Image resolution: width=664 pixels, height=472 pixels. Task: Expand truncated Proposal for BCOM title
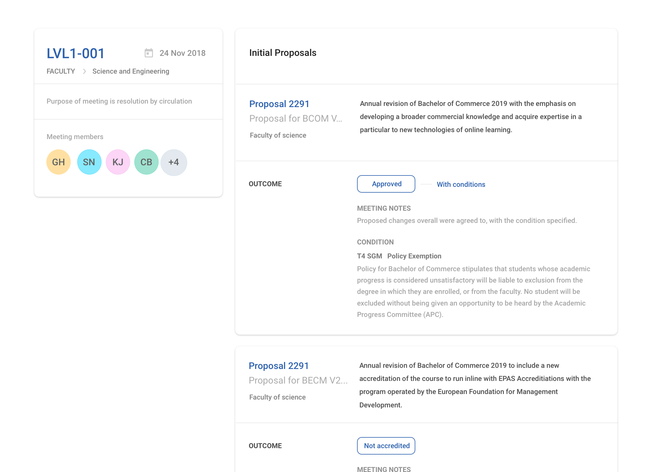(x=295, y=118)
